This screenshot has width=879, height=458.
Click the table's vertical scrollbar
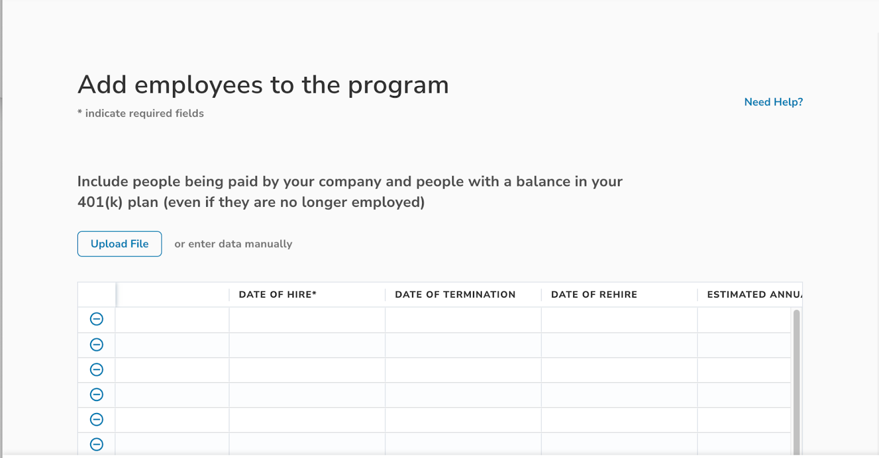click(796, 378)
